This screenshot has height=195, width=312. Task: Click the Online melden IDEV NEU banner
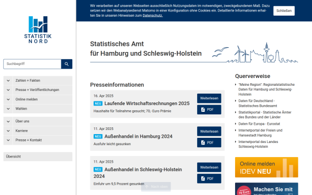point(266,167)
